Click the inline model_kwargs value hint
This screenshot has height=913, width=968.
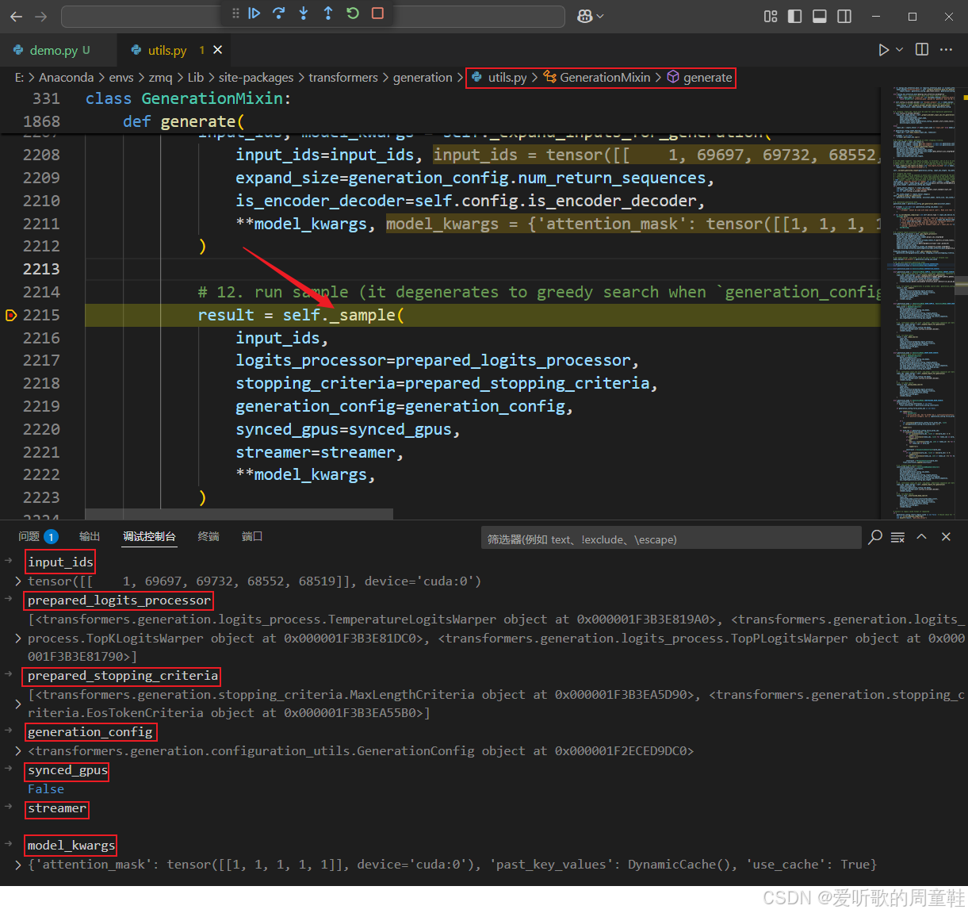click(x=633, y=224)
